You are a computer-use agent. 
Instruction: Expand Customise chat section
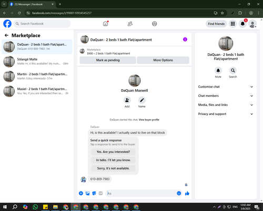point(226,87)
